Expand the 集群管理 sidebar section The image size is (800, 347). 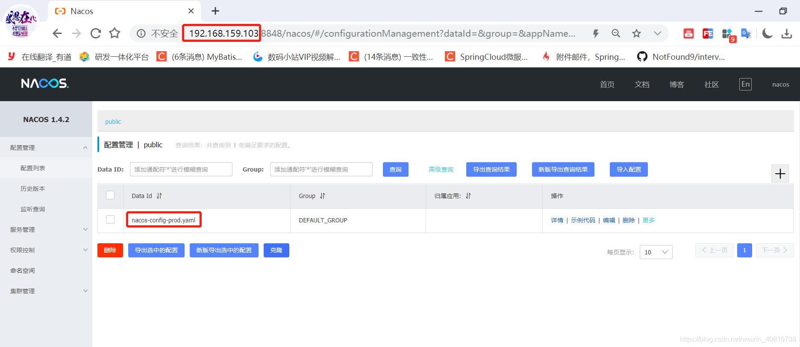[x=46, y=291]
